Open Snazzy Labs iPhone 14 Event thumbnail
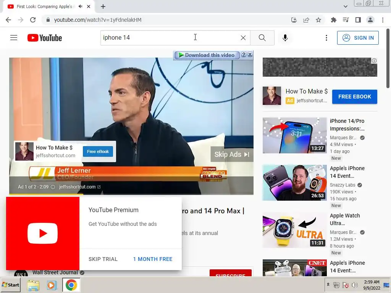Viewport: 391px width, 293px height. click(294, 183)
